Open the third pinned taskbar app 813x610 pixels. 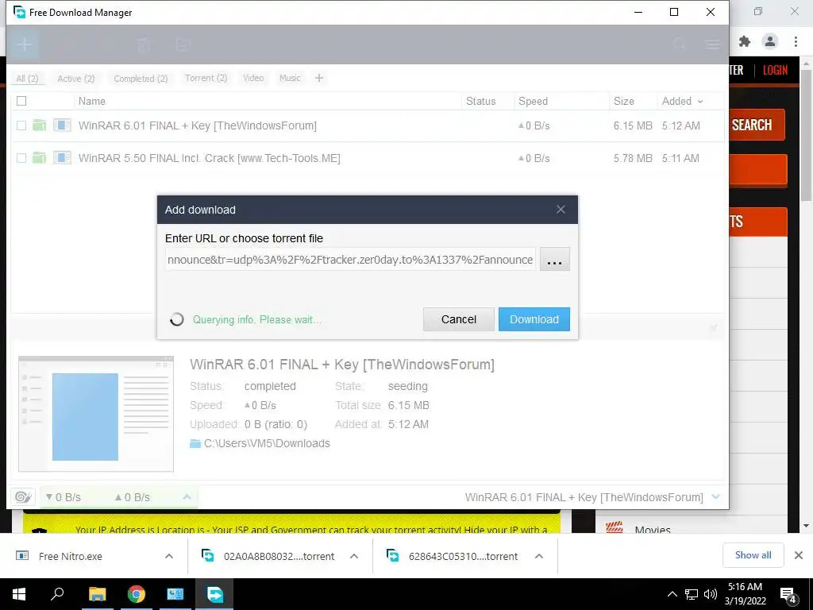[x=175, y=594]
